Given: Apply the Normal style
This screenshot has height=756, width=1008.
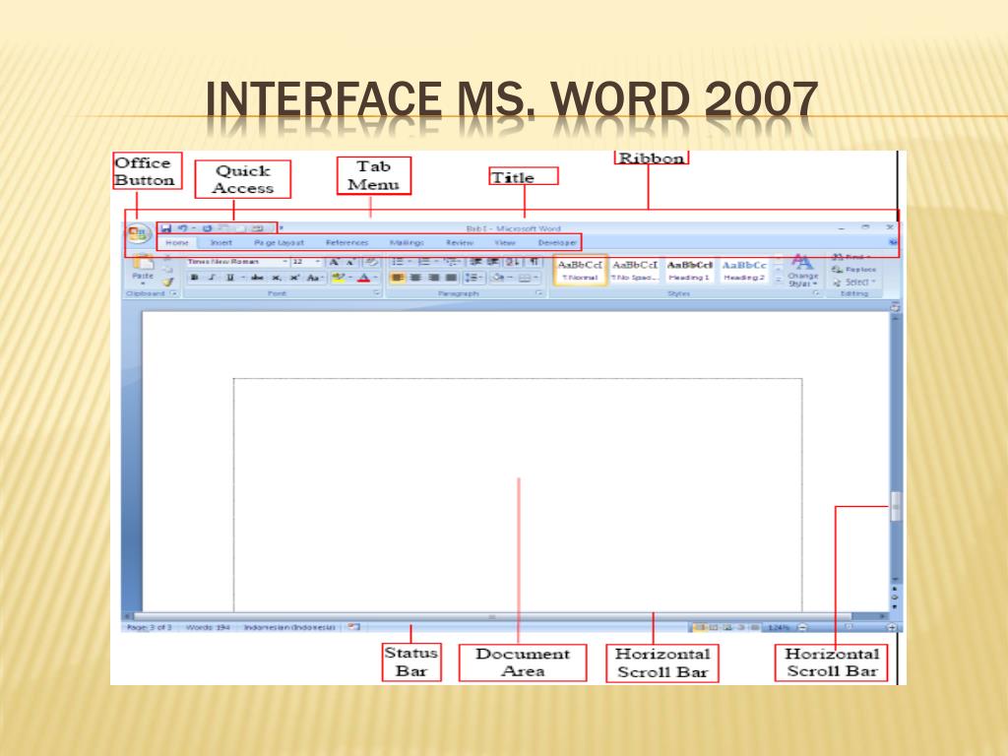Looking at the screenshot, I should click(580, 270).
